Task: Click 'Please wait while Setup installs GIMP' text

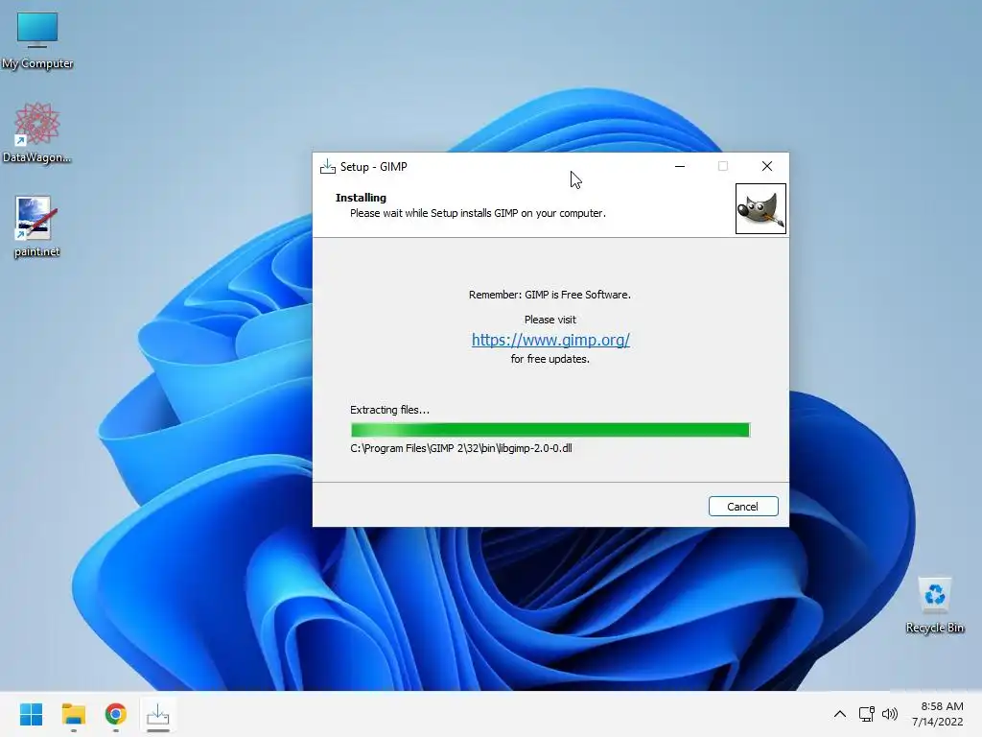Action: [478, 213]
